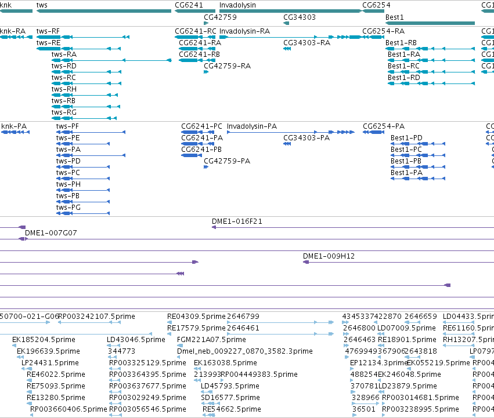The height and width of the screenshot is (418, 494).
Task: Click the FGM221A07.5prime EST label
Action: (x=211, y=340)
